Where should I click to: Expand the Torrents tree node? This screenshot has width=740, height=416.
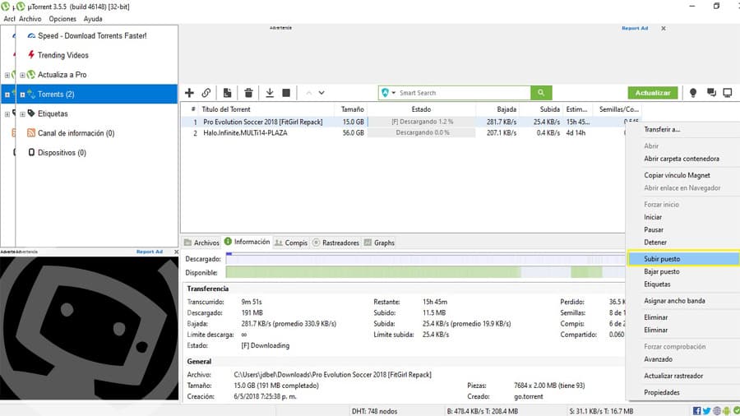[x=22, y=95]
